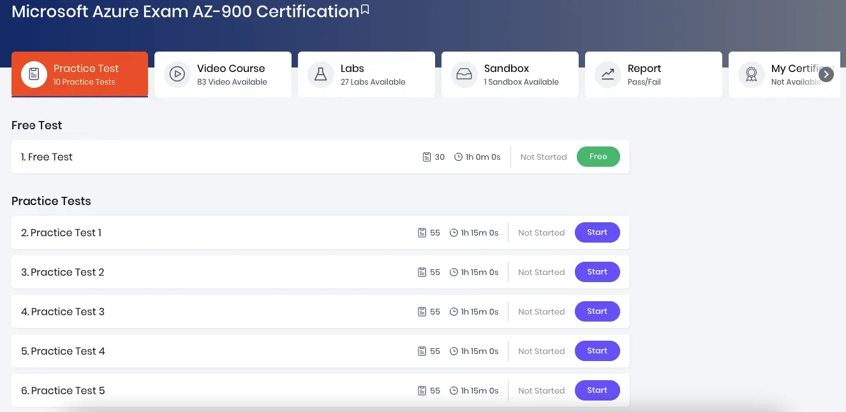Screen dimensions: 846x412
Task: Click the Report chart icon
Action: coord(608,75)
